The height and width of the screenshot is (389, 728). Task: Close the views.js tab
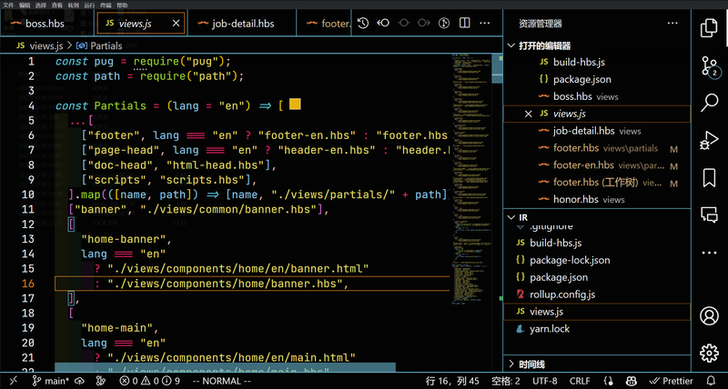(176, 24)
